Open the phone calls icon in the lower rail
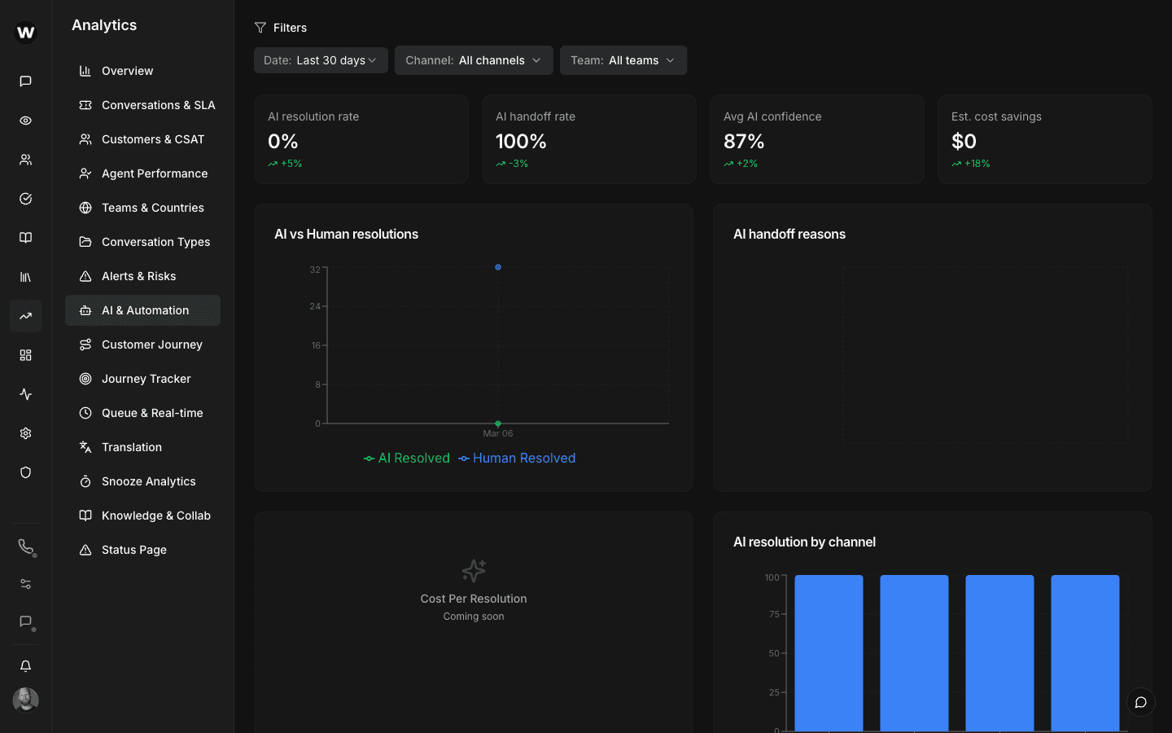Screen dimensions: 1172x733 tap(24, 547)
